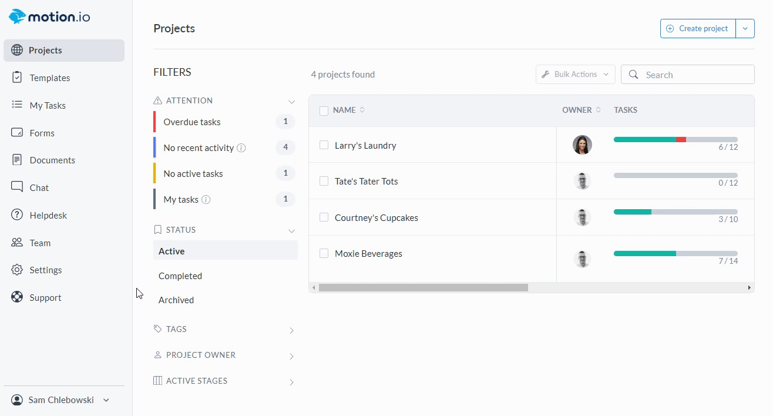The image size is (773, 416).
Task: Click the motion.io logo
Action: pyautogui.click(x=49, y=16)
